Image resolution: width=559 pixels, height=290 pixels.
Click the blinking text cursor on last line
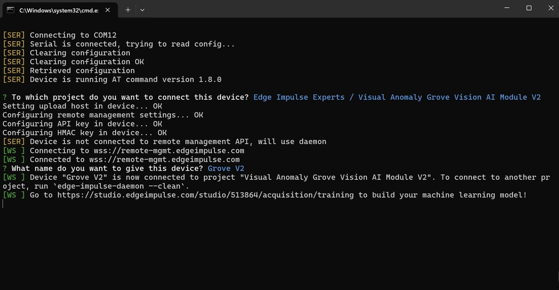click(3, 204)
